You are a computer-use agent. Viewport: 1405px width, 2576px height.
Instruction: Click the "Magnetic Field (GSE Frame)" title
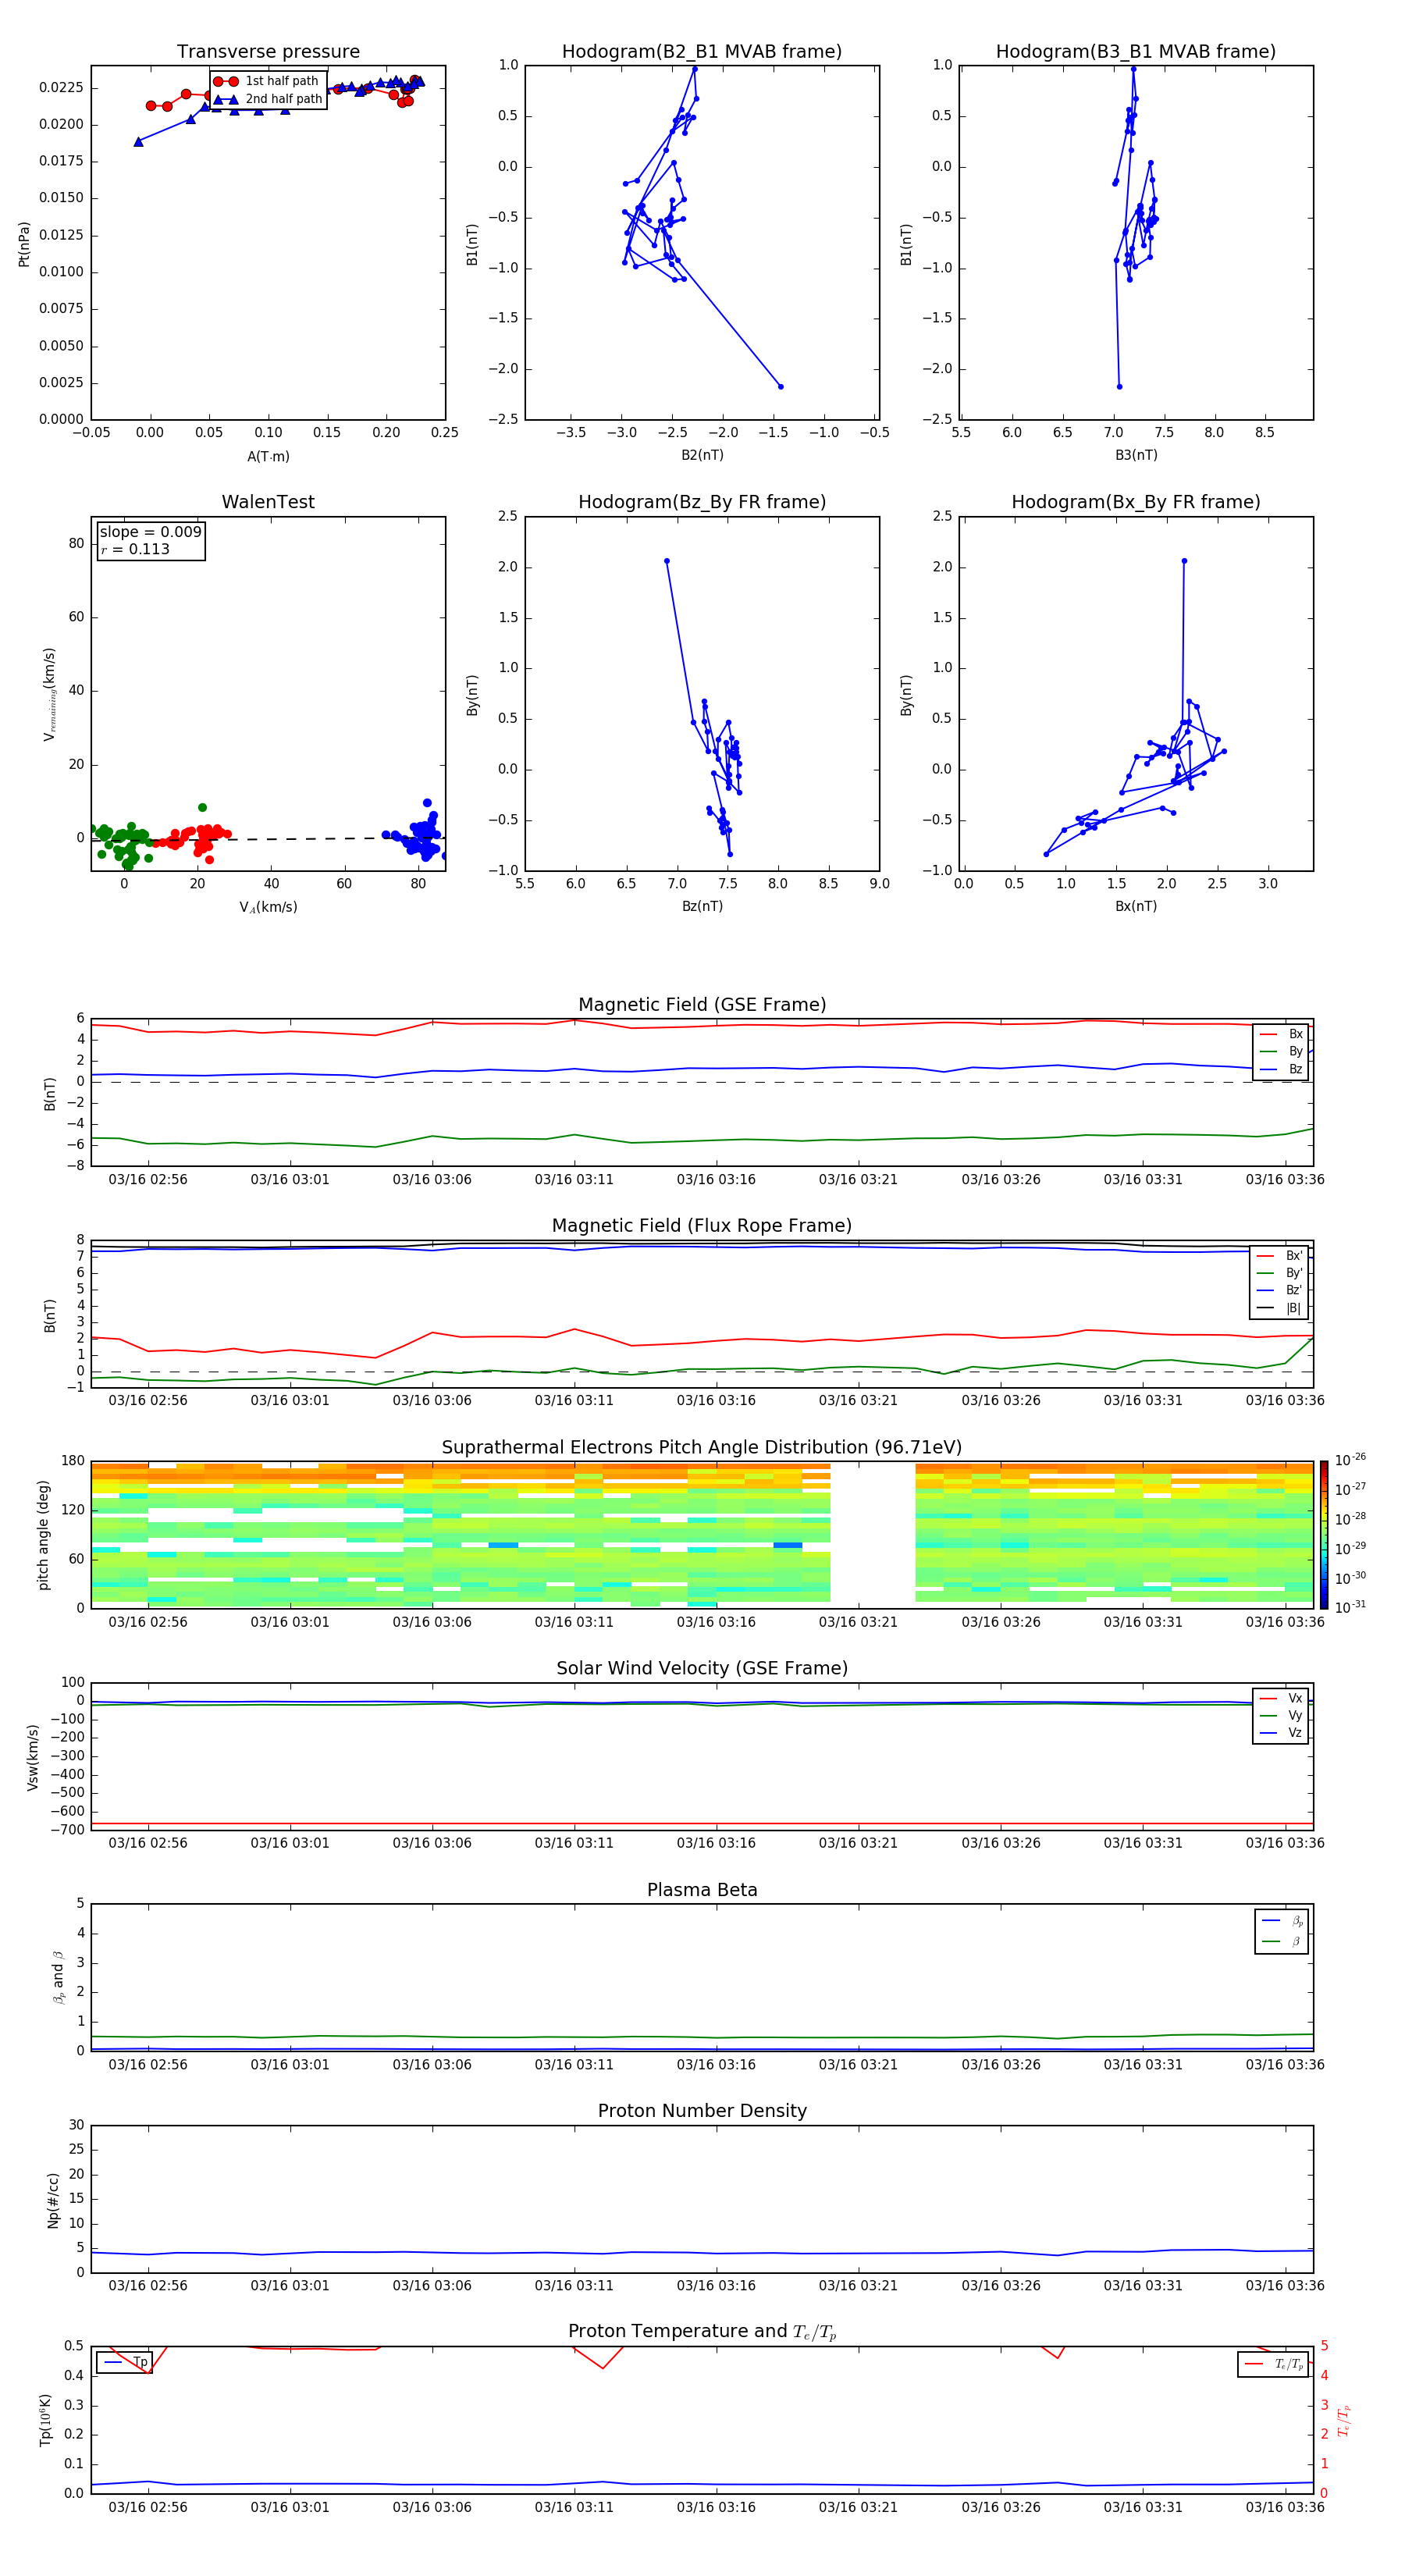point(702,1005)
